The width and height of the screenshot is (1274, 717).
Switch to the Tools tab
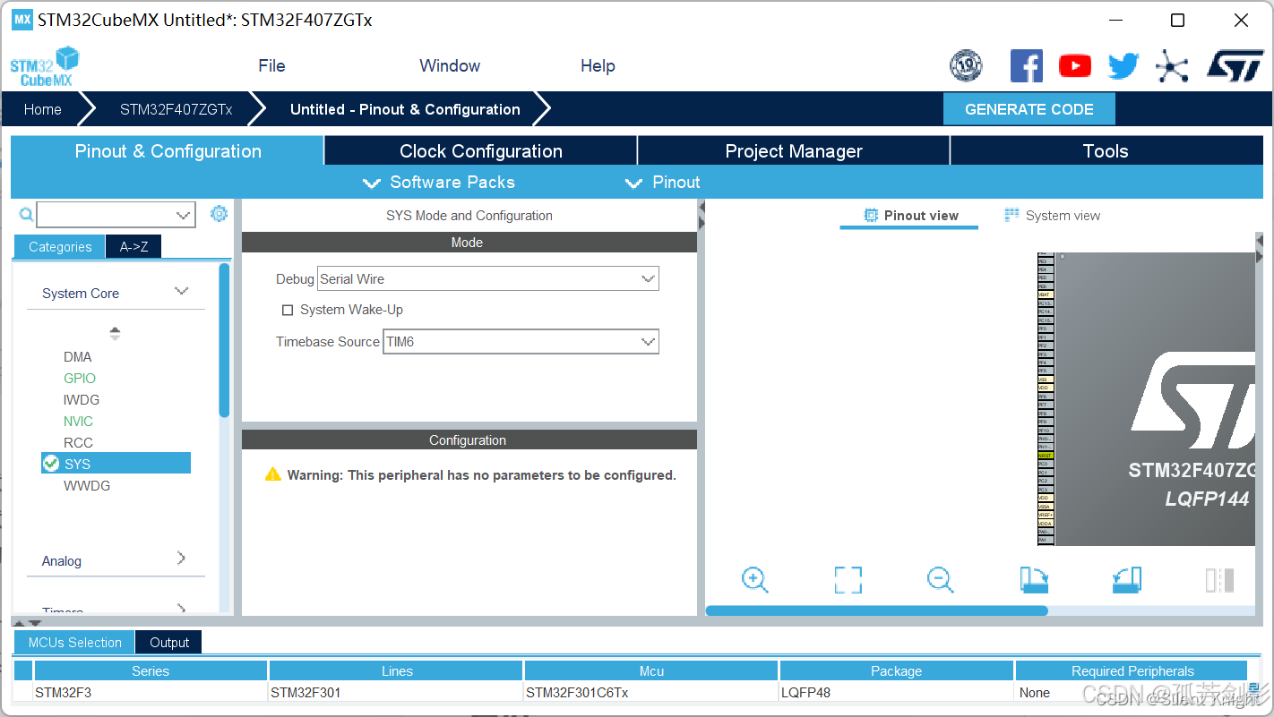1106,150
